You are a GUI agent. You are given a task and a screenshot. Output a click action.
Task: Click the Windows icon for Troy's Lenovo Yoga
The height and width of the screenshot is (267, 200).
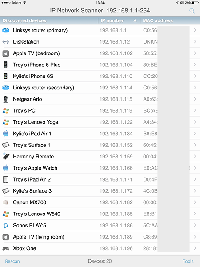[x=6, y=122]
